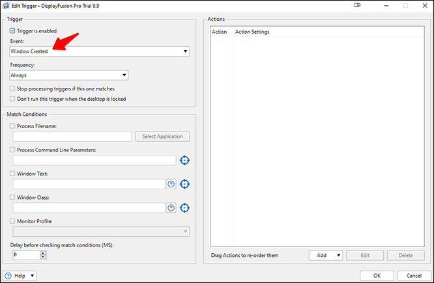
Task: Pick window using Window Class target icon
Action: click(184, 208)
